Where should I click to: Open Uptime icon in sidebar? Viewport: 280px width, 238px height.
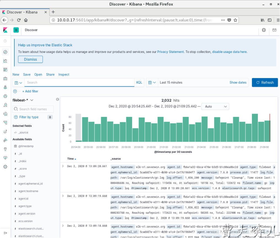point(5,131)
